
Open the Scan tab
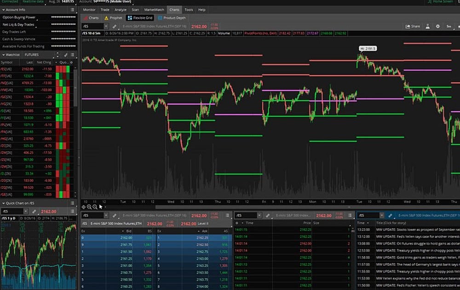pos(135,10)
